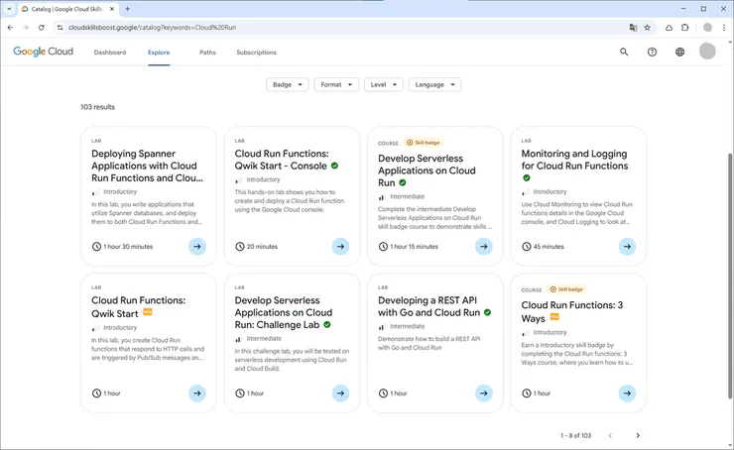Click browser bookmark star icon
The width and height of the screenshot is (734, 450).
click(x=648, y=27)
